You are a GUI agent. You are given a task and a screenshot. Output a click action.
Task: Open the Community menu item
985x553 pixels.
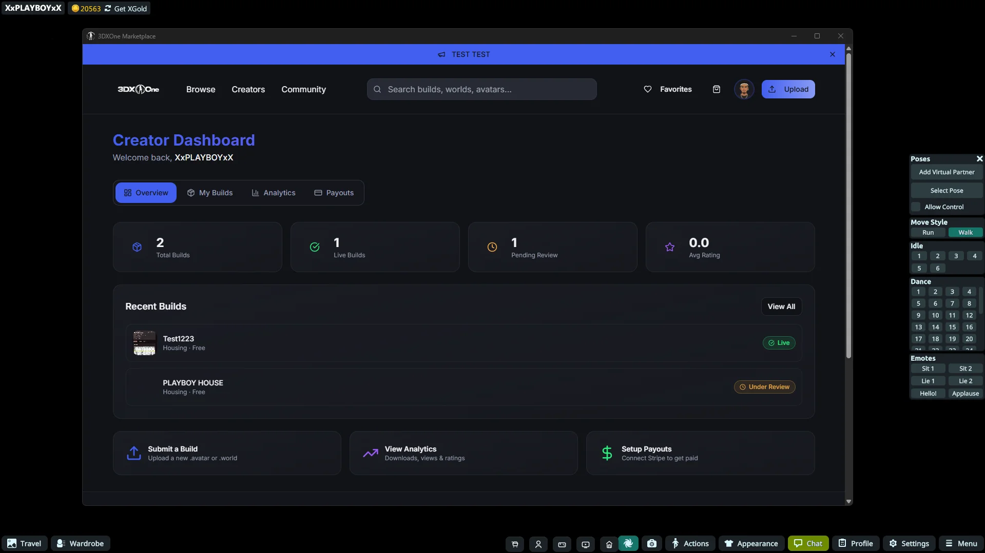pos(303,89)
